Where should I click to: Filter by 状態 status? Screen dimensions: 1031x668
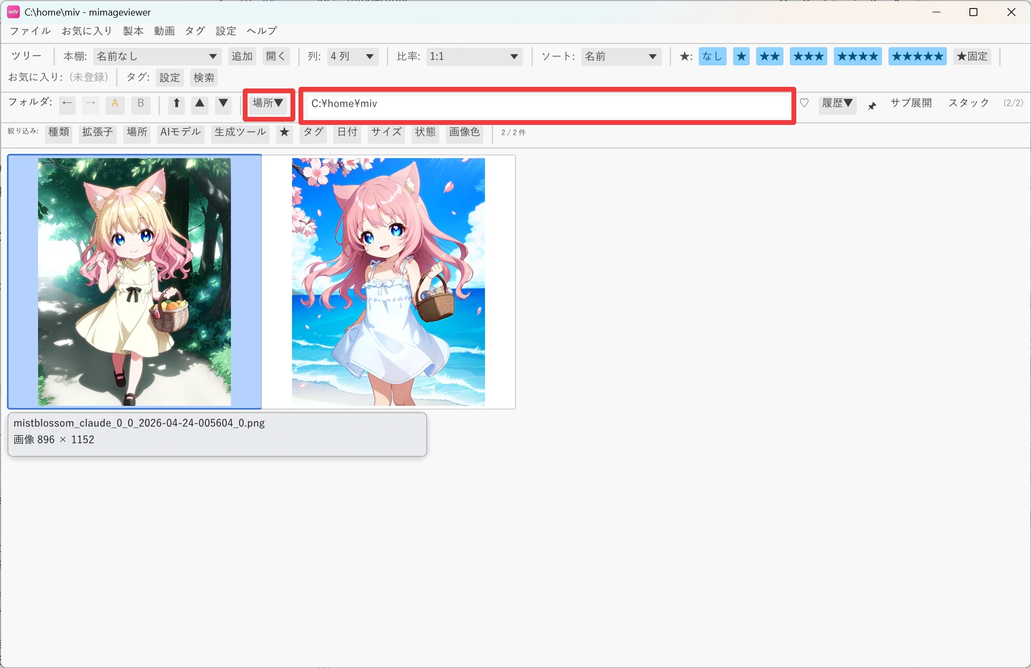click(x=425, y=132)
